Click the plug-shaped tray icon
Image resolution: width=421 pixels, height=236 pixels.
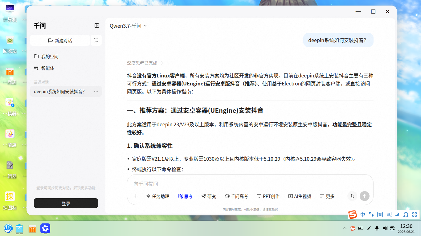click(x=369, y=228)
